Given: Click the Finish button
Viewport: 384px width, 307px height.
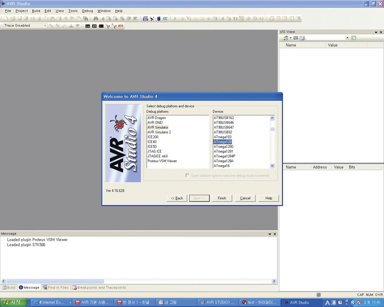Looking at the screenshot, I should [222, 198].
